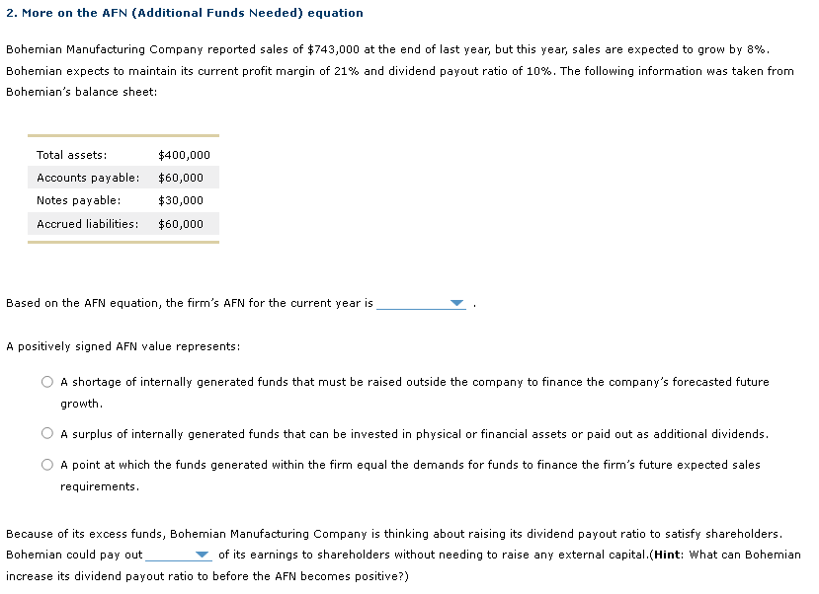Select the Accounts payable value $60,000
This screenshot has width=819, height=594.
tap(181, 178)
